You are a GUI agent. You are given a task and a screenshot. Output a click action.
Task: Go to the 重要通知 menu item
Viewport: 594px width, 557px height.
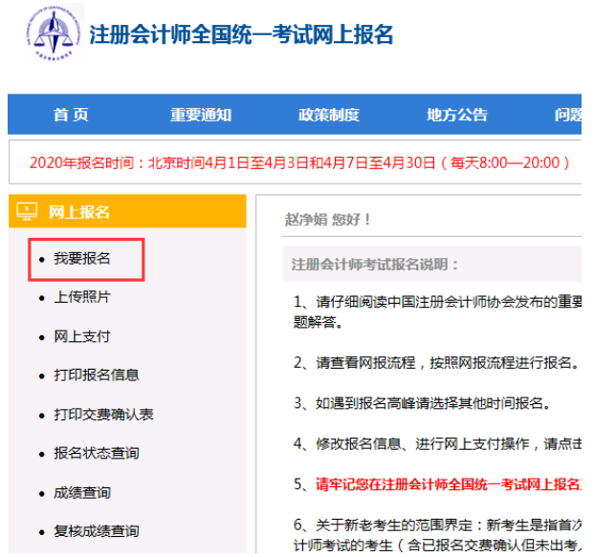coord(201,115)
